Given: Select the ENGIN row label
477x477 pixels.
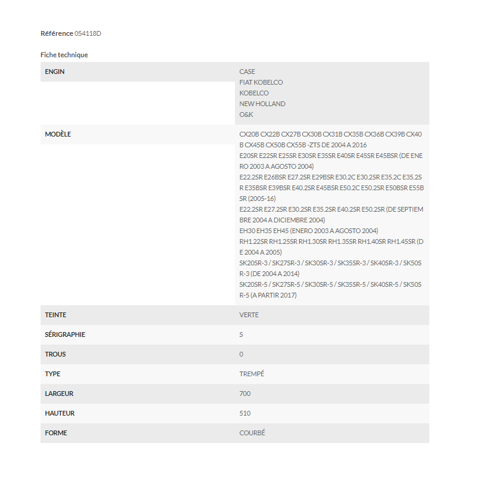Looking at the screenshot, I should tap(55, 72).
